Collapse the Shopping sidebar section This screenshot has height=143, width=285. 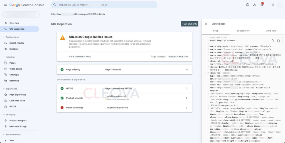(x=4, y=115)
